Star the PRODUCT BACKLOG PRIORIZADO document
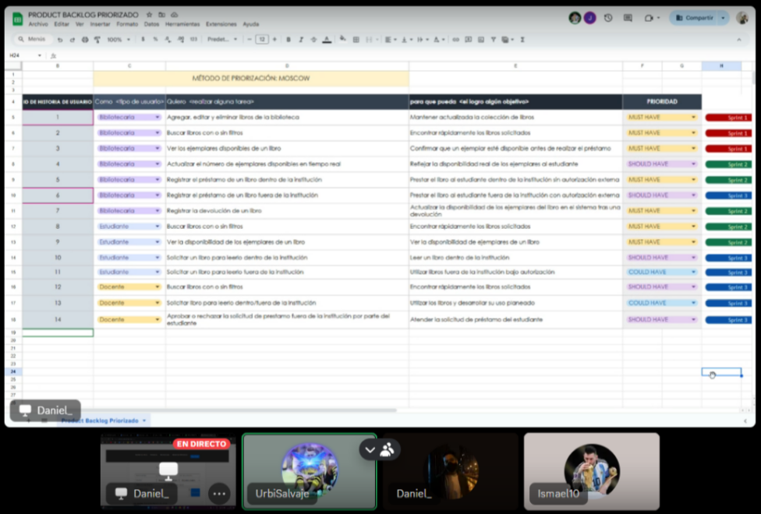The width and height of the screenshot is (761, 514). tap(149, 15)
